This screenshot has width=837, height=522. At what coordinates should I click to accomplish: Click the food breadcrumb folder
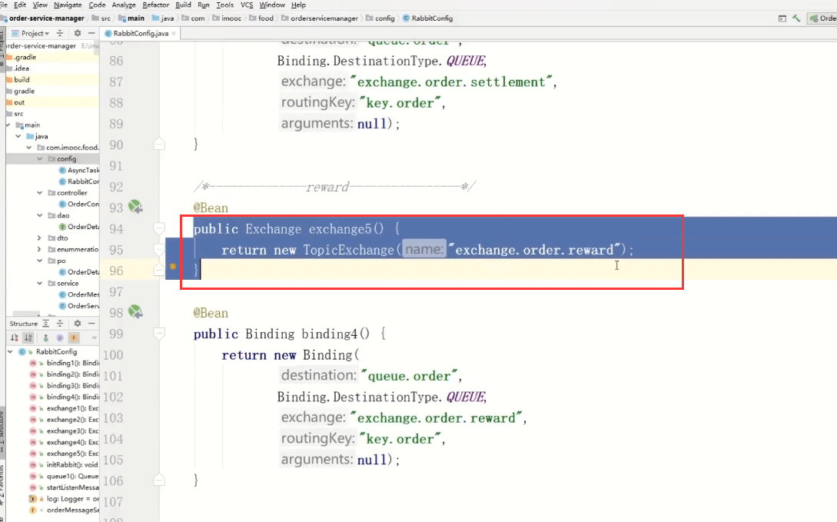(x=261, y=18)
